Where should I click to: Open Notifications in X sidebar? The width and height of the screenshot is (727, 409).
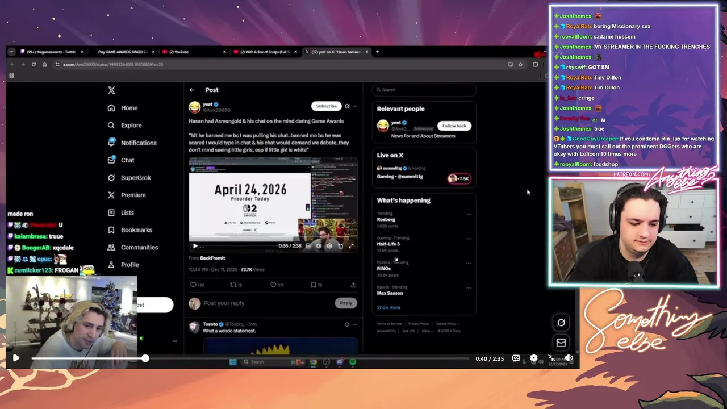tap(132, 143)
